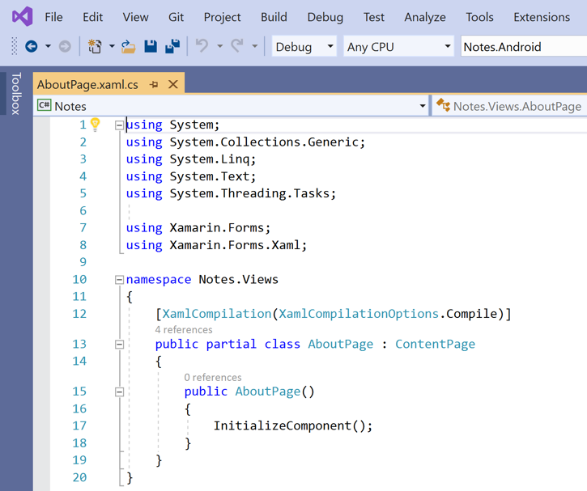Click the lightbulb quick actions icon

pyautogui.click(x=96, y=125)
